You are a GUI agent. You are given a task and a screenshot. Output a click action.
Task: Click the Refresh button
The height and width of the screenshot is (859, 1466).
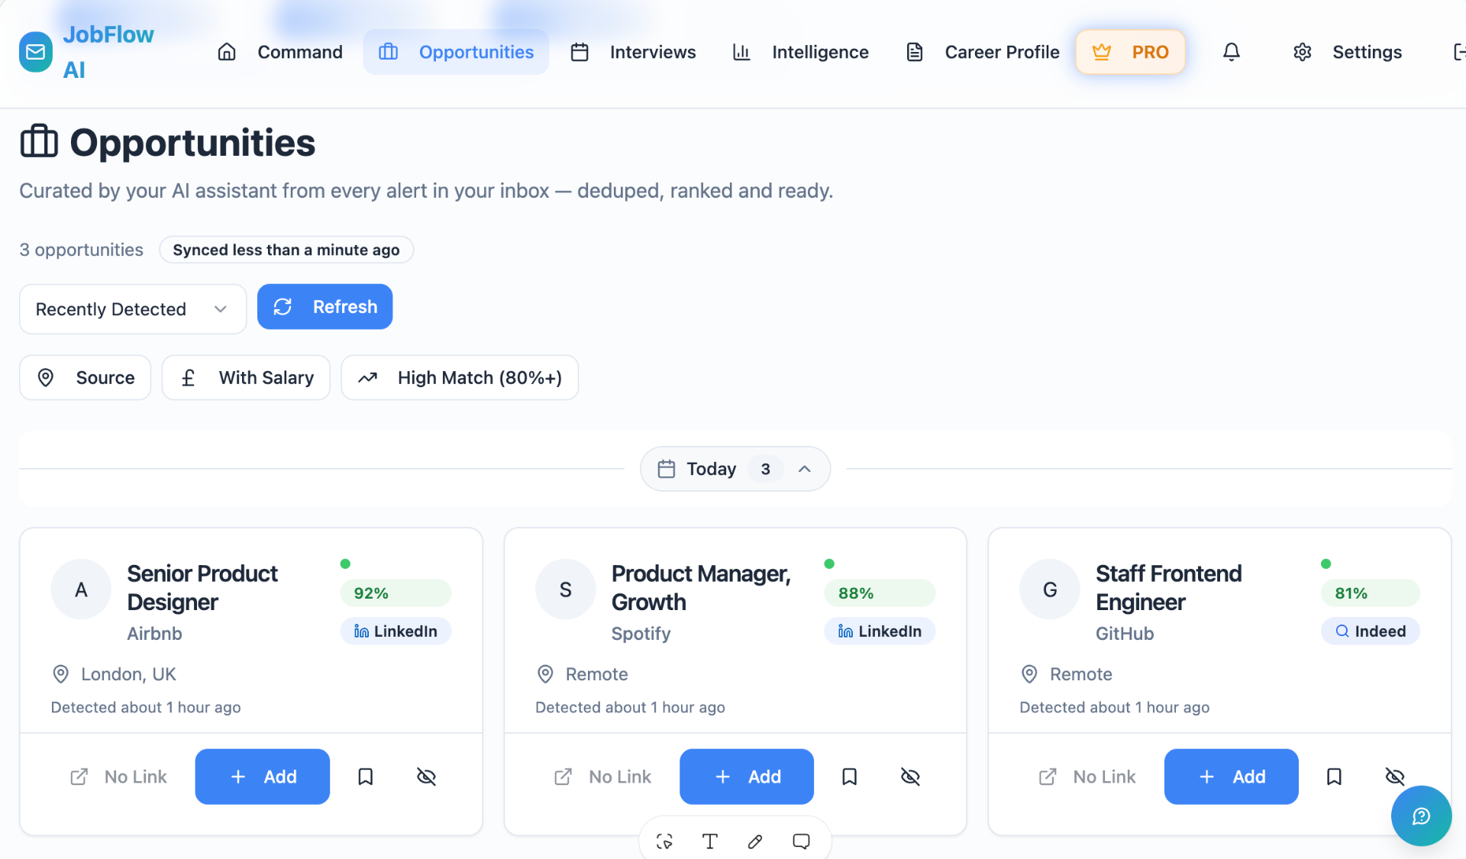click(x=325, y=307)
